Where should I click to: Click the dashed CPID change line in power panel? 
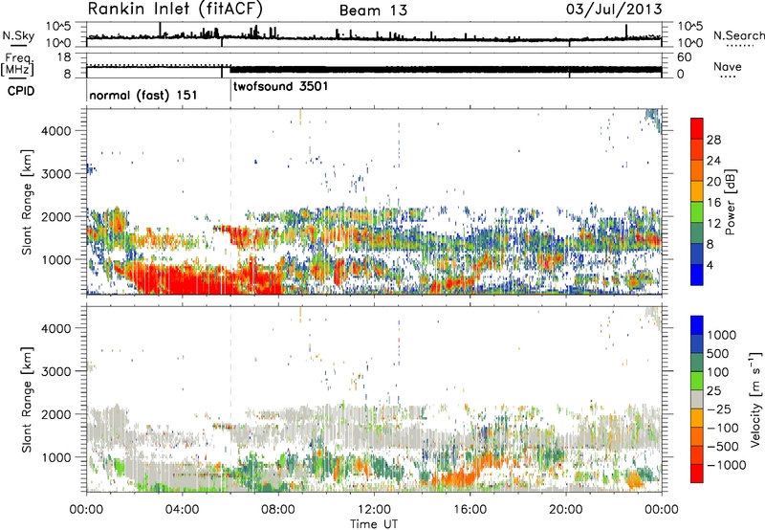tap(230, 201)
